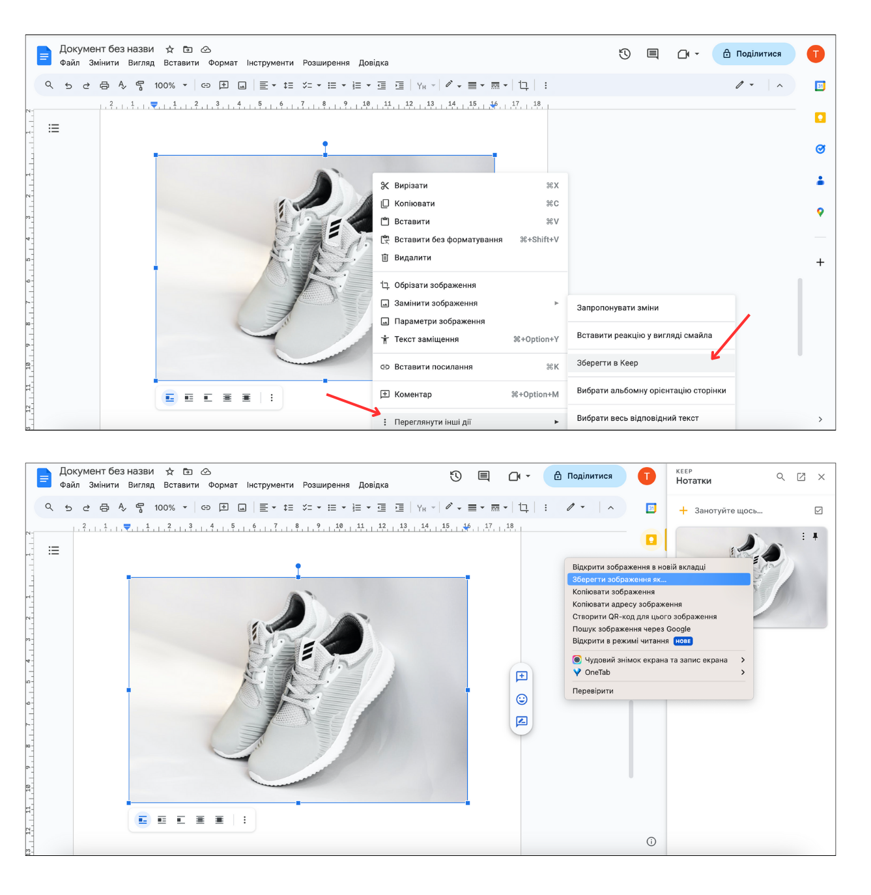Screen dimensions: 871x895
Task: Expand Переглянути інші дії menu entry
Action: [470, 422]
